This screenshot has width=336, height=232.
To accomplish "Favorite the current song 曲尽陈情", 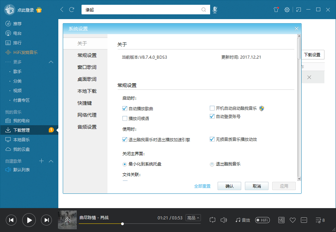I will [x=293, y=220].
